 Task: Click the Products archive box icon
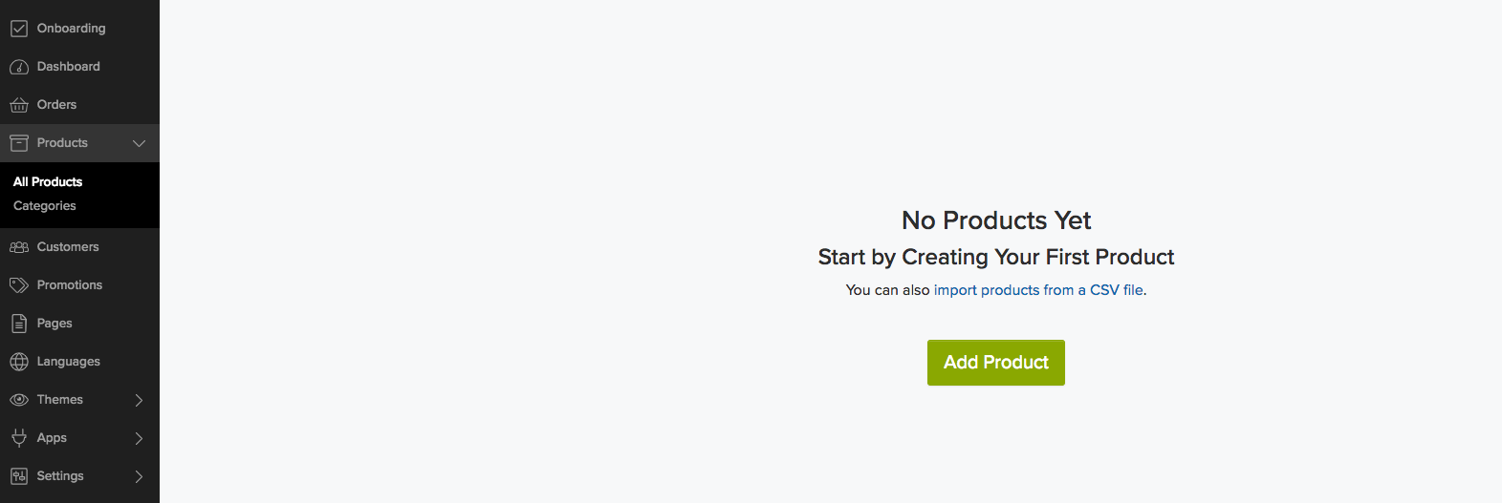tap(19, 143)
